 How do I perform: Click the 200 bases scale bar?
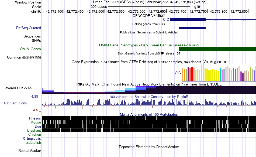149,7
